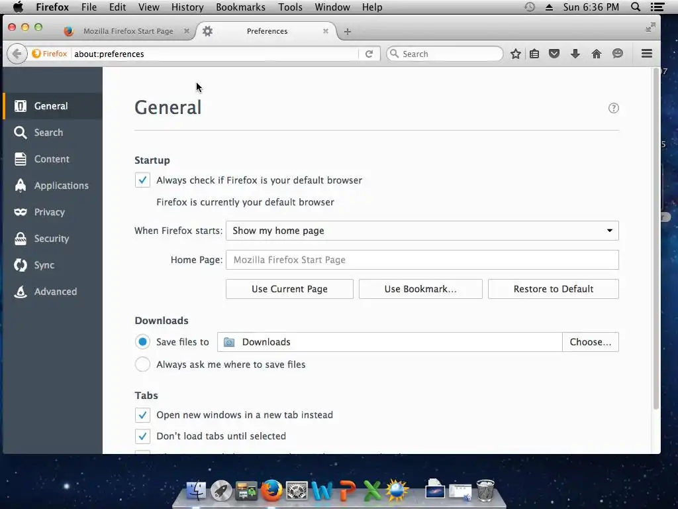Click the Firefox identity icon in address bar
This screenshot has width=678, height=509.
click(49, 54)
